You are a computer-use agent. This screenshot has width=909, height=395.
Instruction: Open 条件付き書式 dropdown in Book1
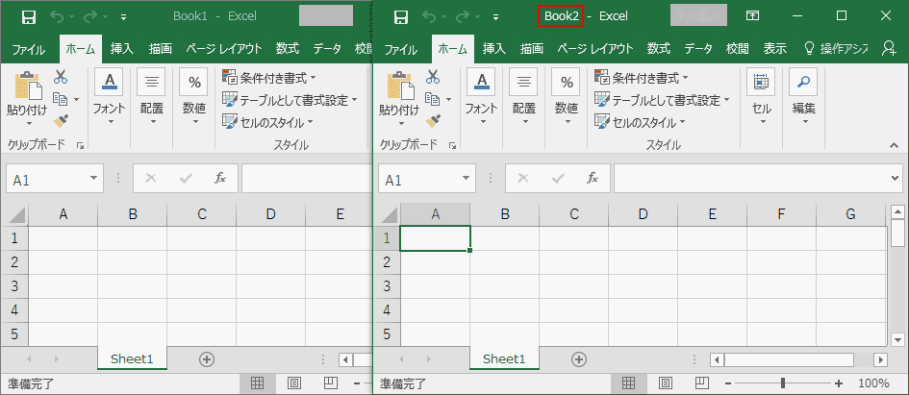click(270, 78)
